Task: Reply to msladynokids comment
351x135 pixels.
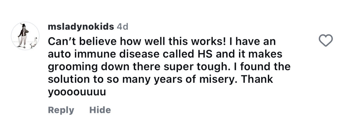Action: [x=61, y=110]
